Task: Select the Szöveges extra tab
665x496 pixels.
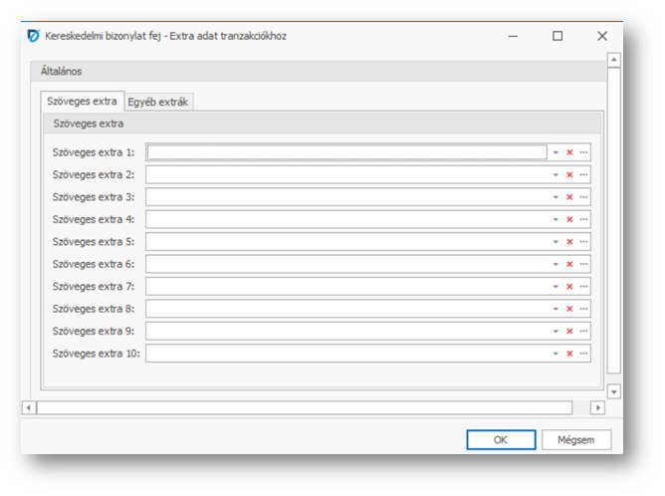Action: coord(82,102)
